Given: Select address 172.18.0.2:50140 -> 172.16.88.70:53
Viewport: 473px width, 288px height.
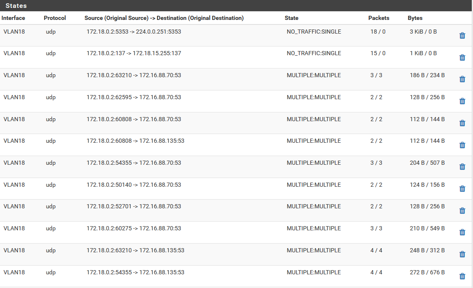Looking at the screenshot, I should click(x=134, y=185).
